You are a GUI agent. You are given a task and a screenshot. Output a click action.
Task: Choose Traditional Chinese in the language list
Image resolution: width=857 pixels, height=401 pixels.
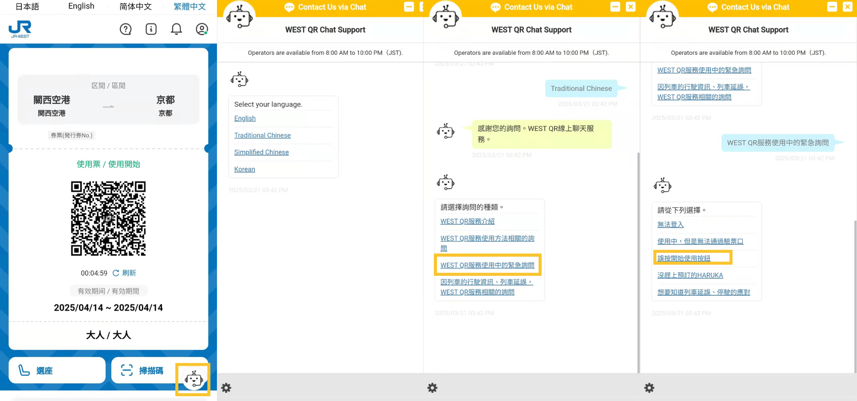coord(262,135)
